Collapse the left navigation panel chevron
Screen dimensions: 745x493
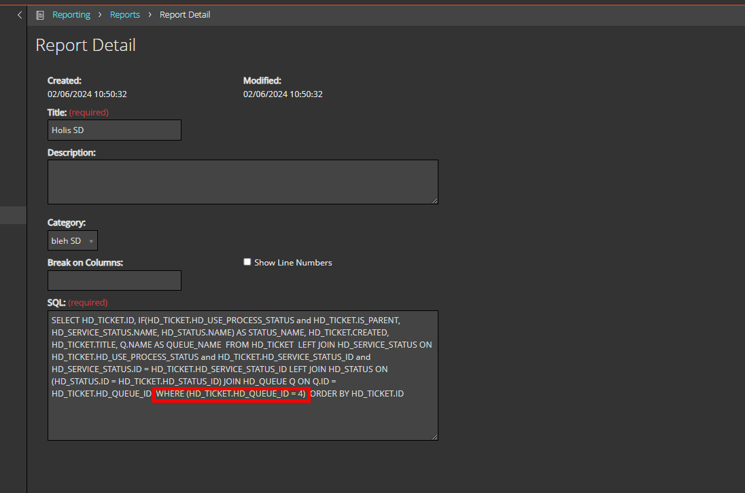coord(20,15)
